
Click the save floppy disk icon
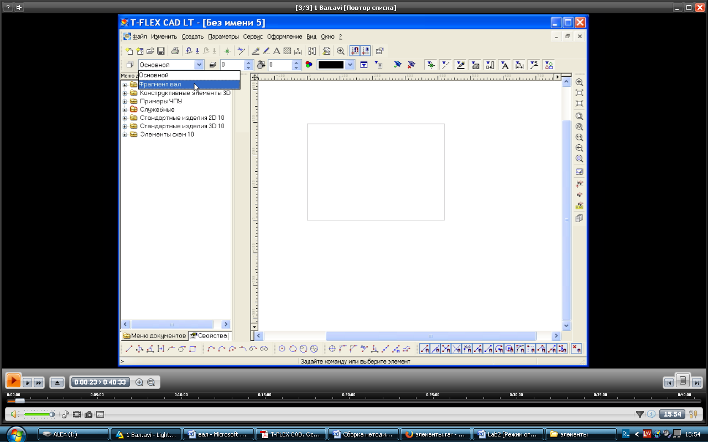tap(160, 51)
